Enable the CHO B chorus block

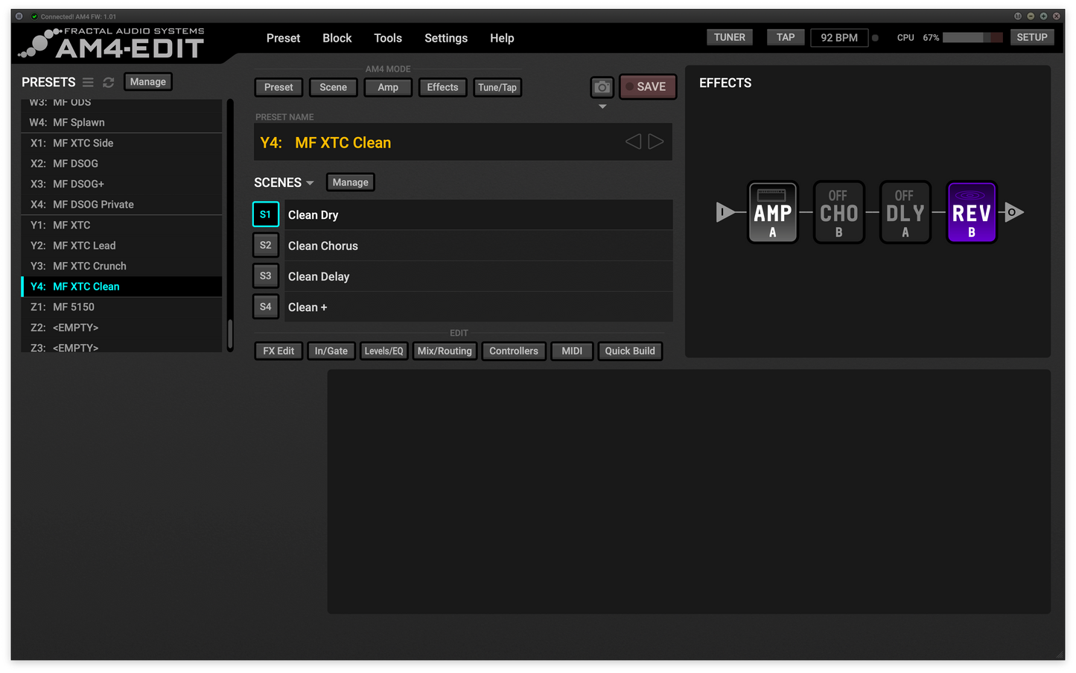pos(838,212)
